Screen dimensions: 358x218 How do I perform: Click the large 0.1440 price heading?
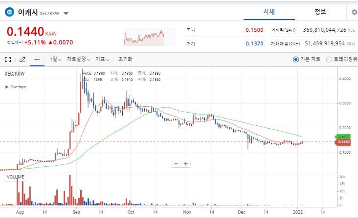pos(25,32)
